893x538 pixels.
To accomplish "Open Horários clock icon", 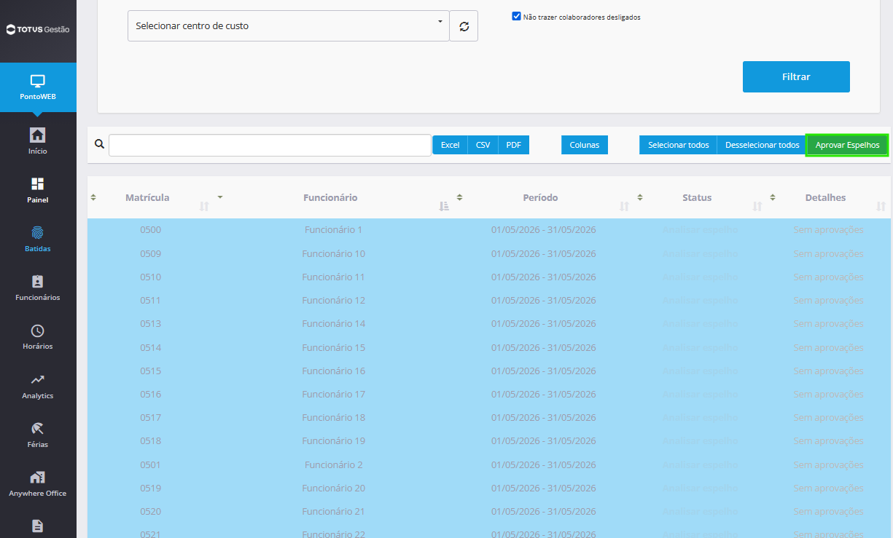I will tap(38, 331).
